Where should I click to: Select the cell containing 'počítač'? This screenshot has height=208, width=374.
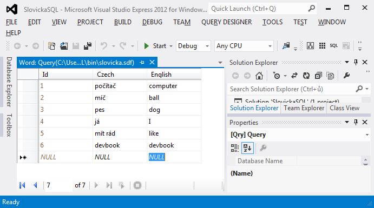tap(120, 86)
